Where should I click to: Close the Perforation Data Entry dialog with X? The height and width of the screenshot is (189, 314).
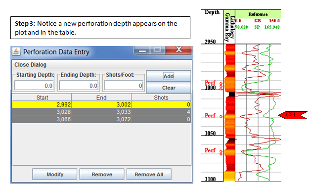coord(179,49)
